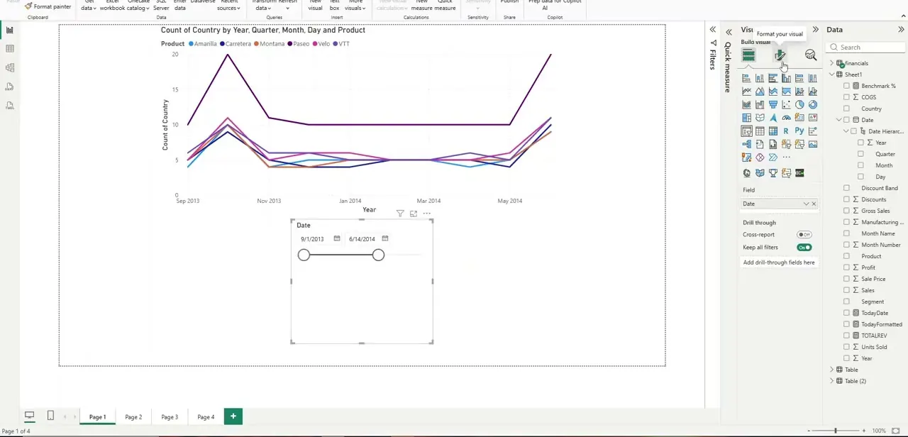Toggle Keep all filters switch
Viewport: 908px width, 437px height.
click(804, 248)
